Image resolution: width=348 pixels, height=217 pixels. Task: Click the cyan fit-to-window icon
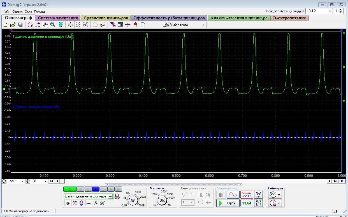[x=60, y=25]
